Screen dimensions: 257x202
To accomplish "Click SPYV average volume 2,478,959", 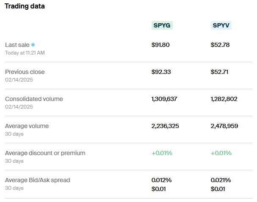I will [x=224, y=126].
